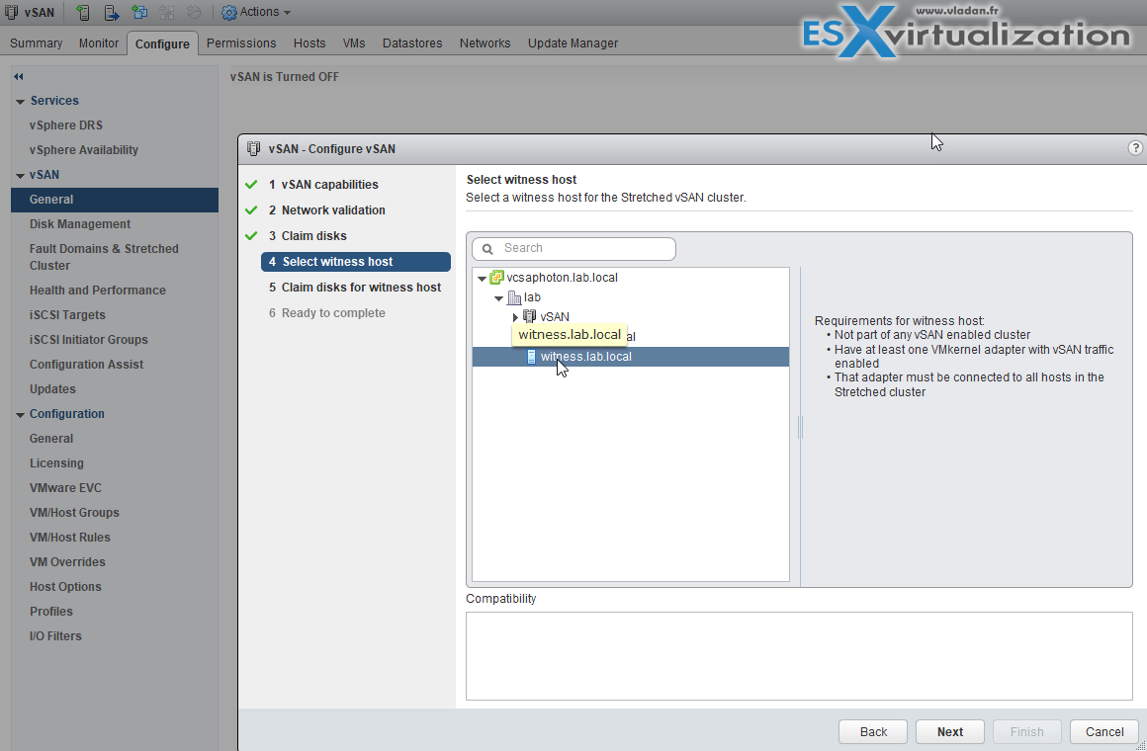
Task: Click the cluster icon beside the vSAN tree node
Action: pyautogui.click(x=530, y=316)
